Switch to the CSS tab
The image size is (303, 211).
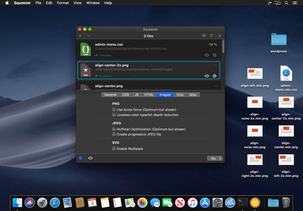click(x=125, y=95)
